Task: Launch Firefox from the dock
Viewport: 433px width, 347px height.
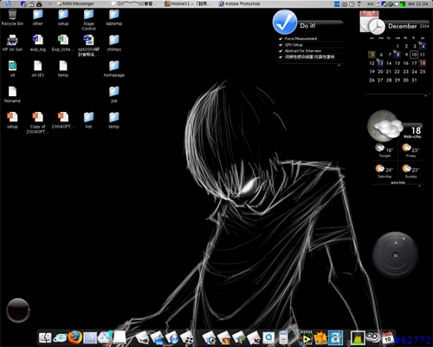Action: pos(74,337)
